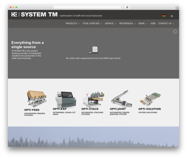Click the German flag language icon
Screen dimensions: 187x158
click(x=164, y=15)
